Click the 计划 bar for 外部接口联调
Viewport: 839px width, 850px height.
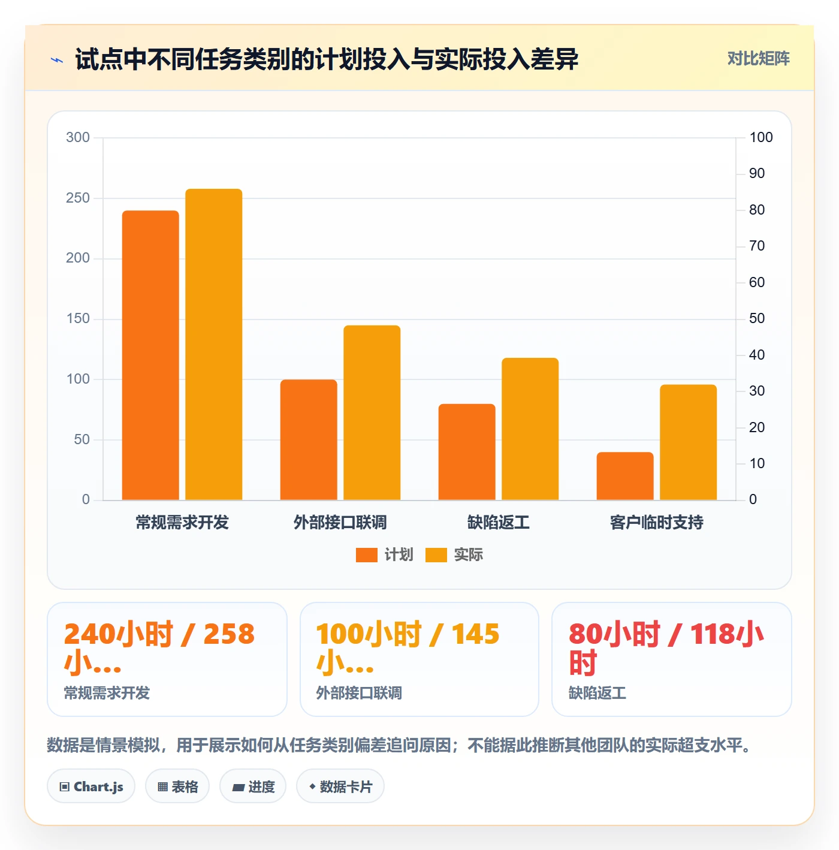309,439
